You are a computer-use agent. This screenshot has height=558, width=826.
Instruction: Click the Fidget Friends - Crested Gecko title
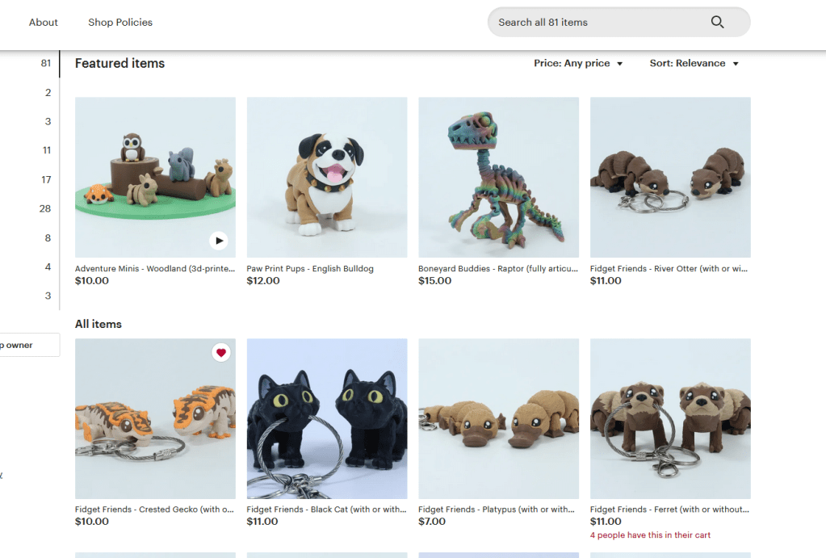pos(154,510)
